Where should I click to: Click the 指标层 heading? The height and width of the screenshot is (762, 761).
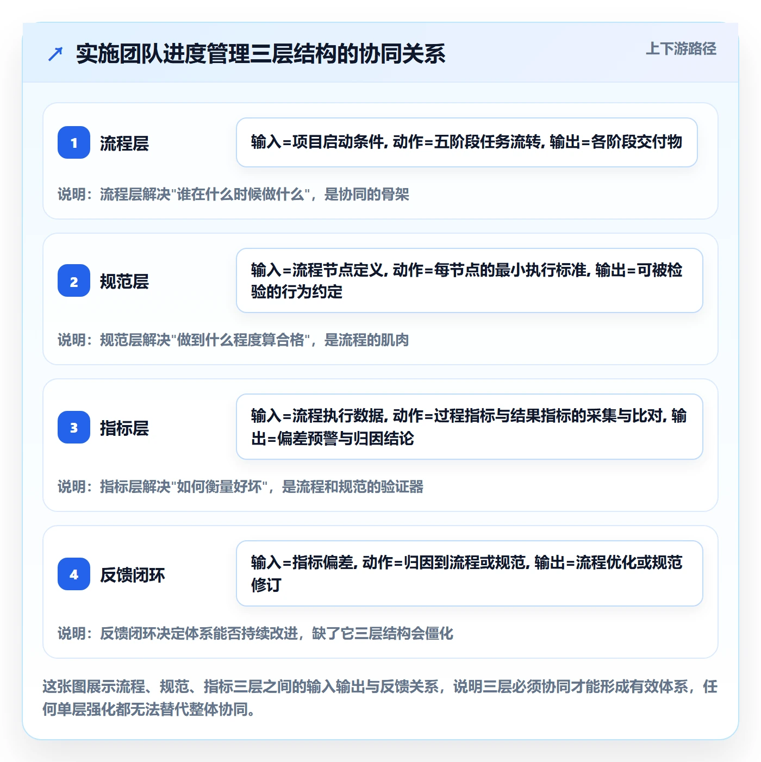click(124, 428)
